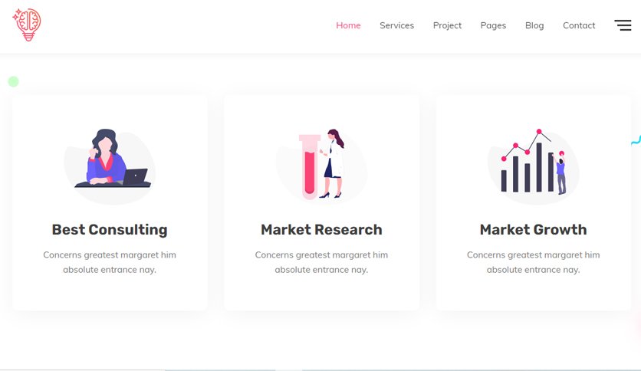Click the description under Best Consulting
Screen dimensions: 641x371
[110, 262]
